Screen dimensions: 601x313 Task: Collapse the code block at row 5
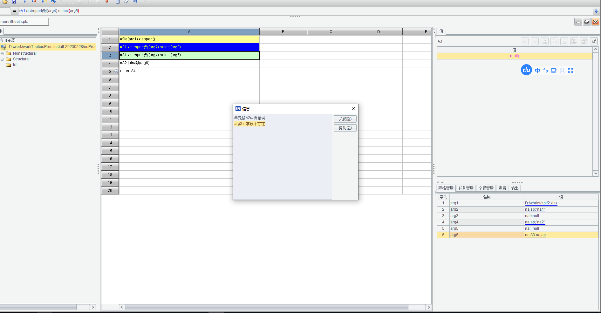(x=116, y=71)
